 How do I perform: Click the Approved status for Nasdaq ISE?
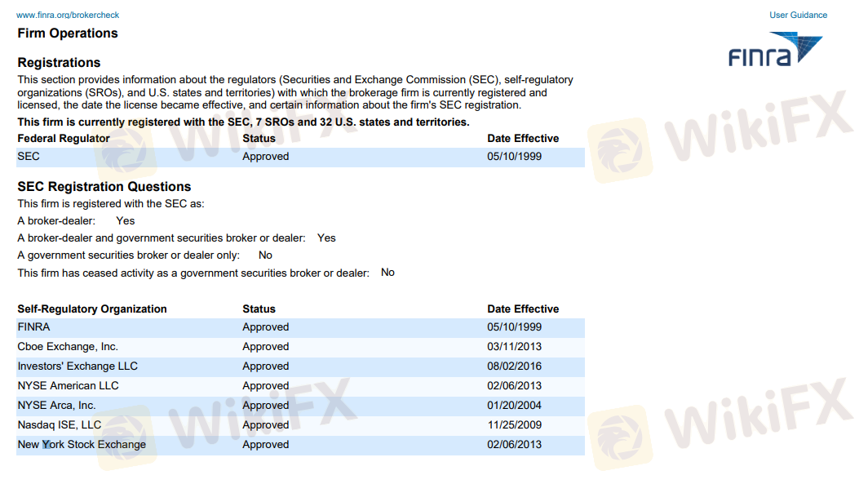[x=266, y=425]
